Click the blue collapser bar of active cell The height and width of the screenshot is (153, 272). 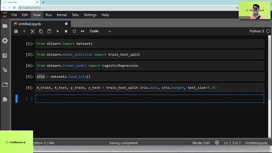(x=17, y=99)
